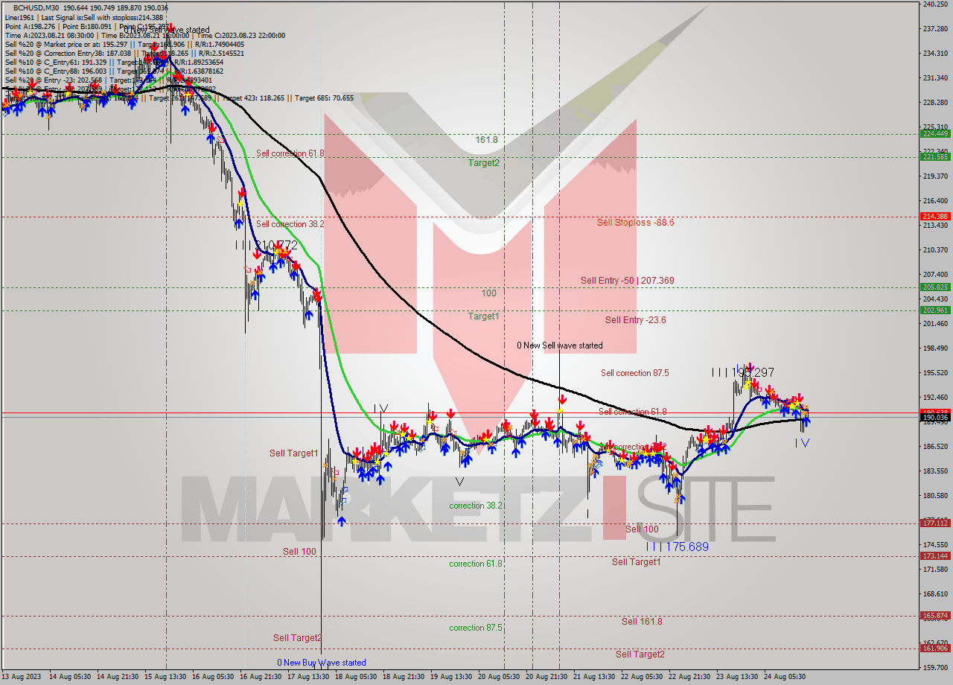The image size is (953, 685).
Task: Click the 165.874 price tag
Action: (934, 615)
